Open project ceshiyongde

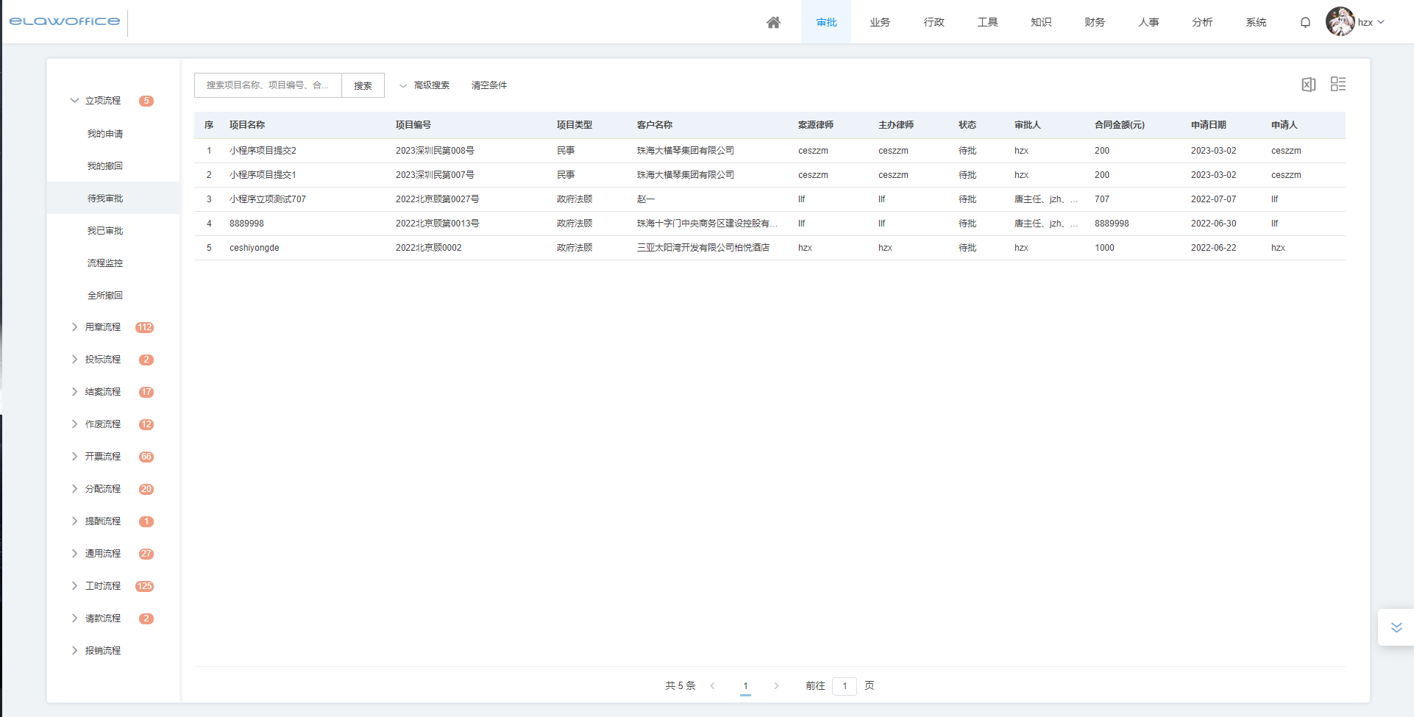point(255,248)
